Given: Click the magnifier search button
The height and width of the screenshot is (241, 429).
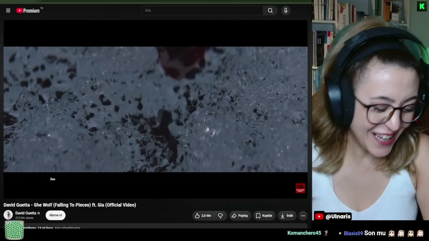Looking at the screenshot, I should (270, 10).
